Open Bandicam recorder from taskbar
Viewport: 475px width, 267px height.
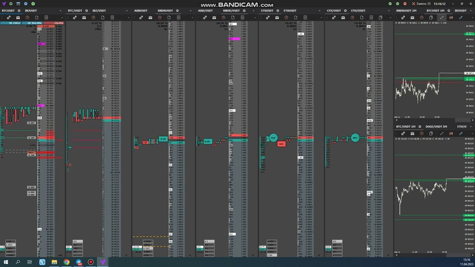click(x=91, y=262)
